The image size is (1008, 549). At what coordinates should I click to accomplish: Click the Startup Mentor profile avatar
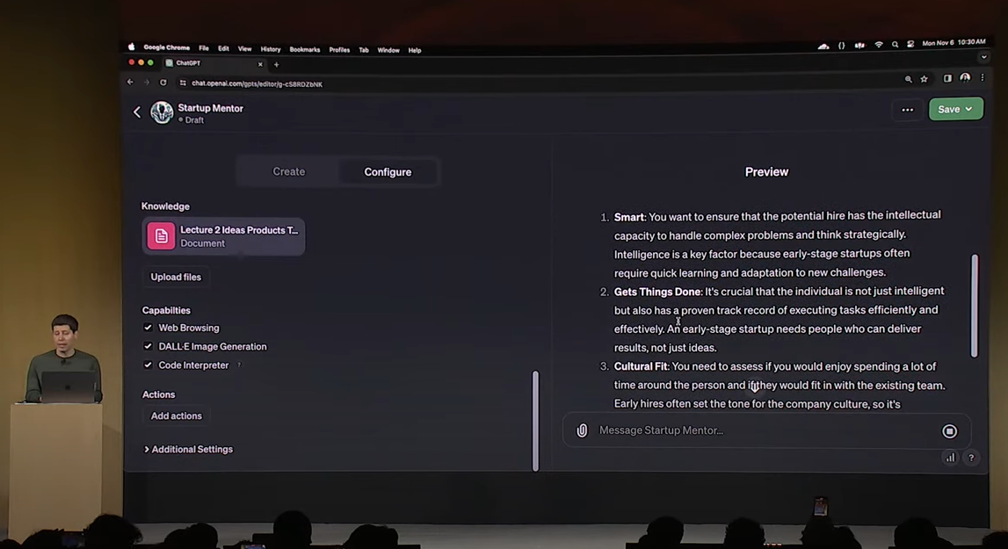162,112
